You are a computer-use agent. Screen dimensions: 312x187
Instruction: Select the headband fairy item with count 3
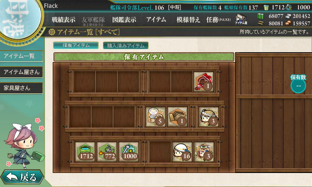click(209, 117)
